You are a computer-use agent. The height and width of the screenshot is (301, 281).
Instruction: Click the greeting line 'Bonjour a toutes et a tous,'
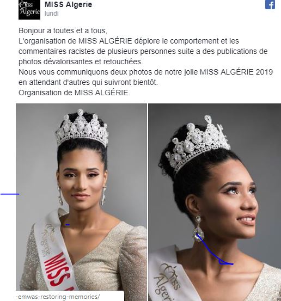pyautogui.click(x=63, y=30)
